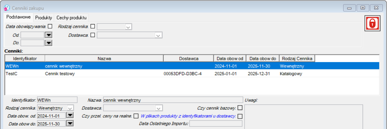This screenshot has width=387, height=129.
Task: Click the Cenniki zakupu application icon in title bar
Action: (7, 8)
